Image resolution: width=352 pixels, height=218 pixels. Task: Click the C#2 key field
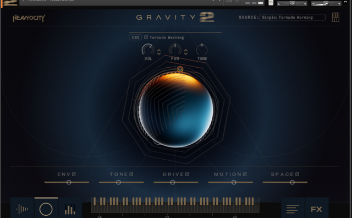[135, 37]
